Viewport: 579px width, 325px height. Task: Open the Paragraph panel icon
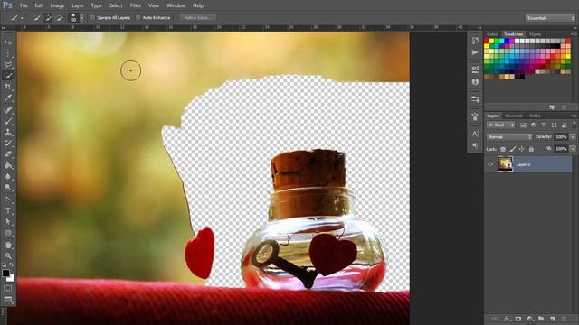(475, 145)
